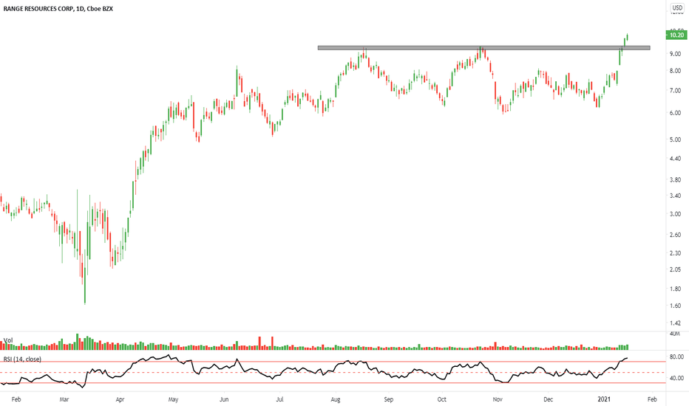Click the 80.00 RSI scale label
This screenshot has width=689, height=406.
(x=676, y=357)
